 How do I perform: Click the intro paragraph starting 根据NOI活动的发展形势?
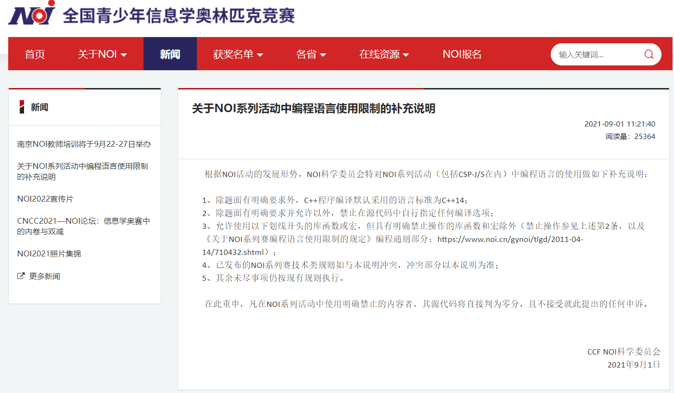[427, 174]
